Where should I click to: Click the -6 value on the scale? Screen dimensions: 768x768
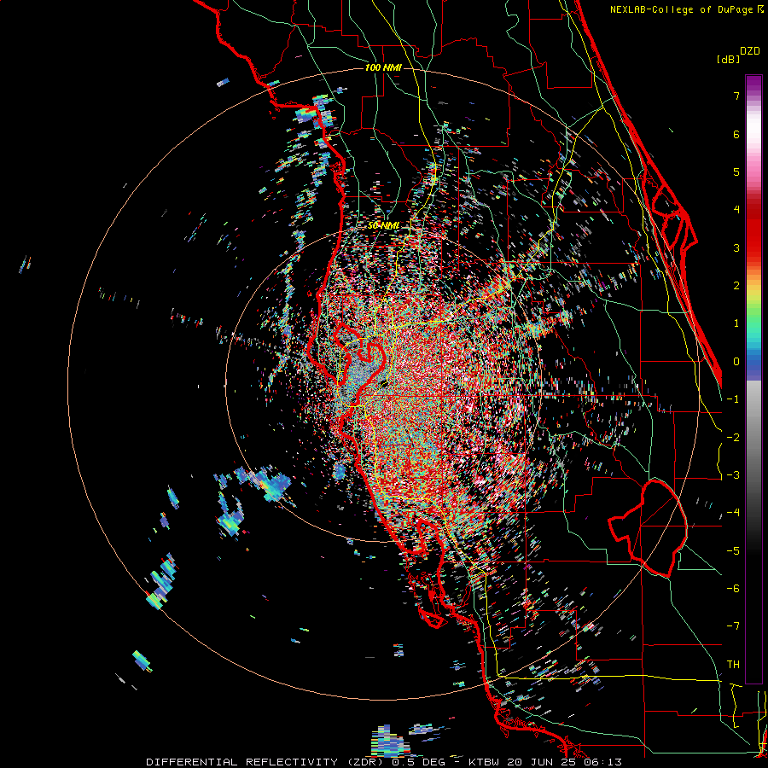pos(733,588)
